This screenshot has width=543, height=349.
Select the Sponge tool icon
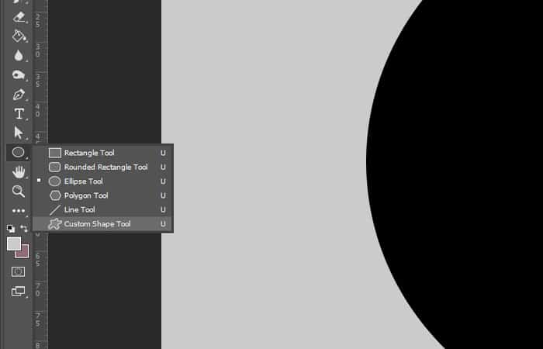19,74
